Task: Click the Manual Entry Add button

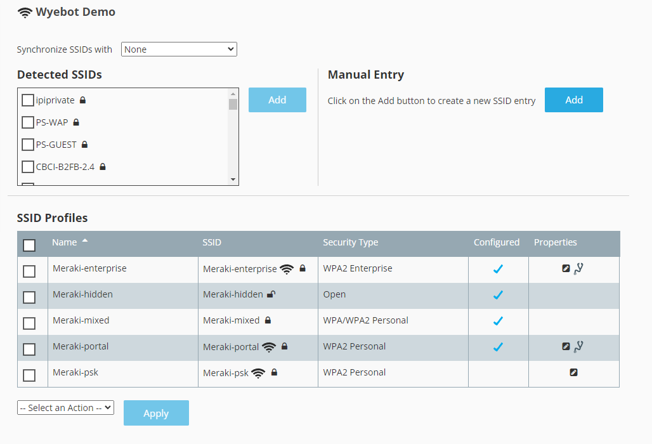Action: coord(573,100)
